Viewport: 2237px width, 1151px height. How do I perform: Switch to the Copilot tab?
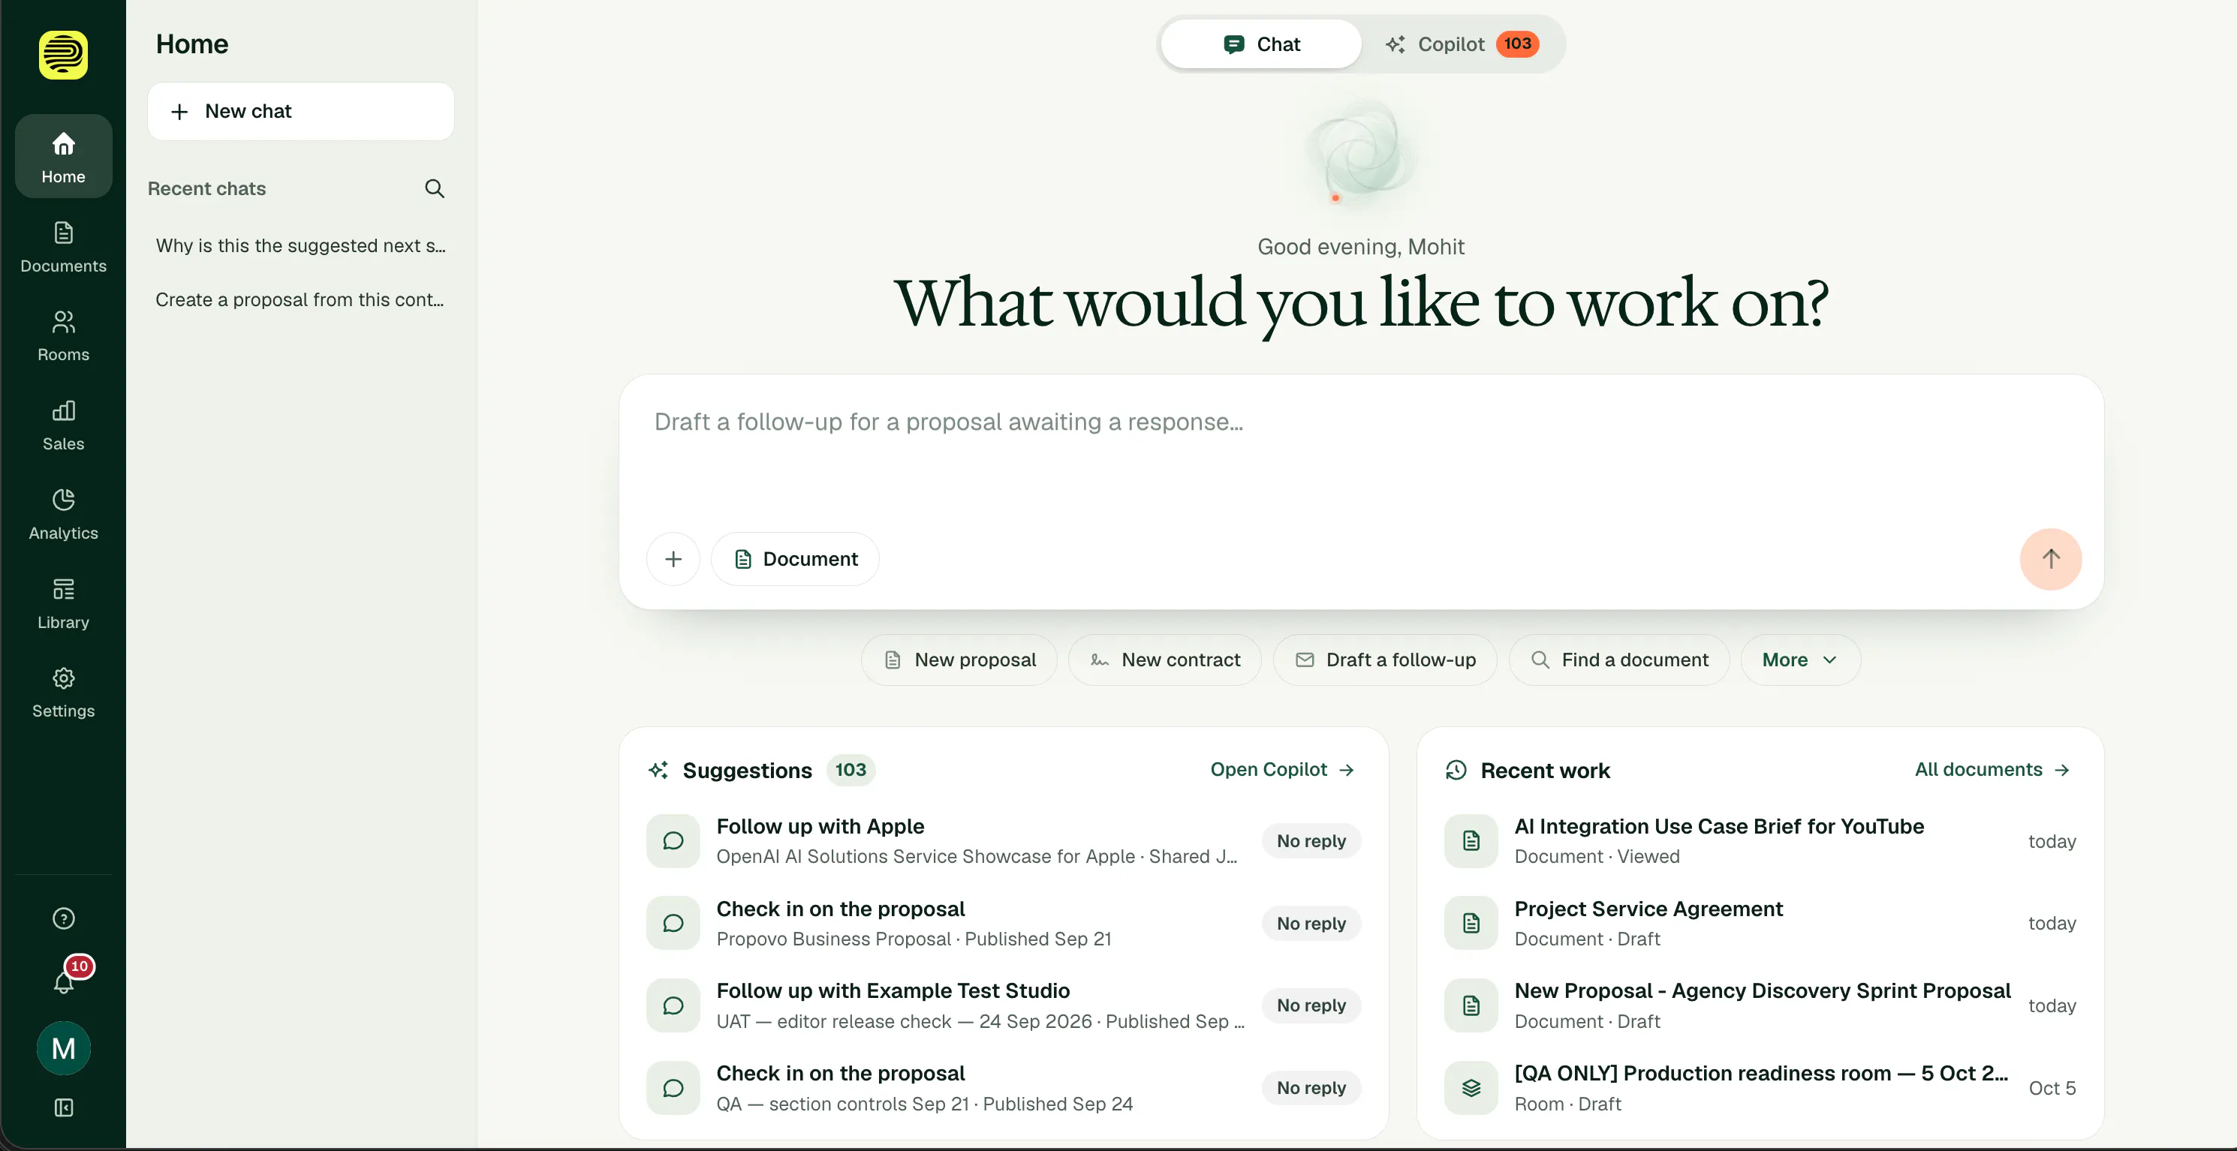click(x=1463, y=44)
